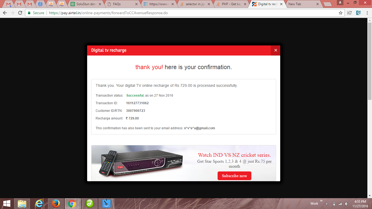Expand the Work toolbar chevron
This screenshot has height=209, width=372.
[x=321, y=201]
